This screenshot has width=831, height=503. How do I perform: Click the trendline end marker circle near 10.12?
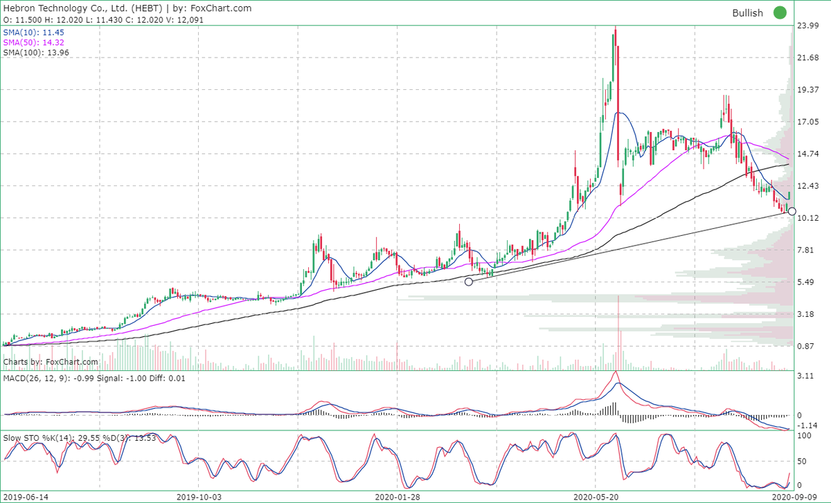(x=792, y=212)
